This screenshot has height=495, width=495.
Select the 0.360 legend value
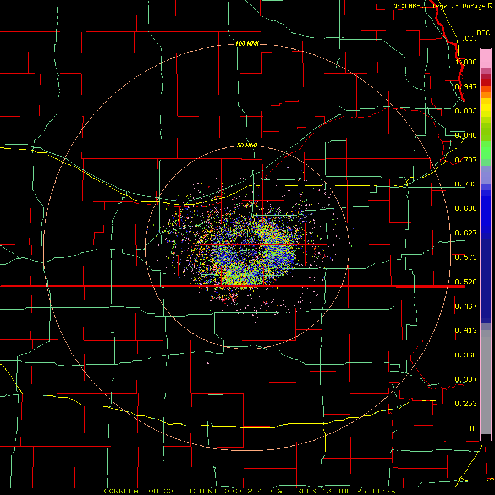[466, 355]
